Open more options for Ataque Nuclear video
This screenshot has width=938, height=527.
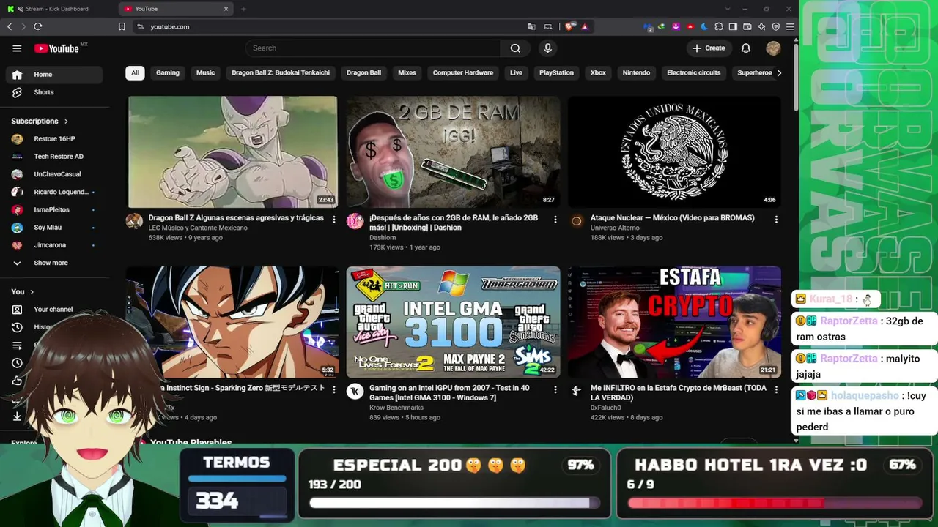coord(776,219)
